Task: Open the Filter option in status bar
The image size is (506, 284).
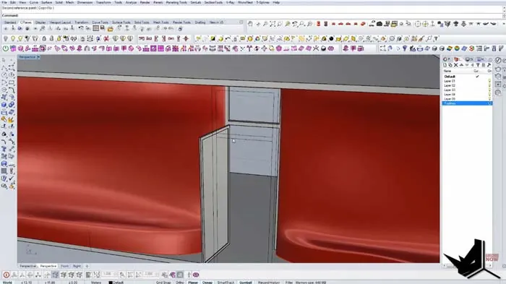Action: pyautogui.click(x=289, y=283)
